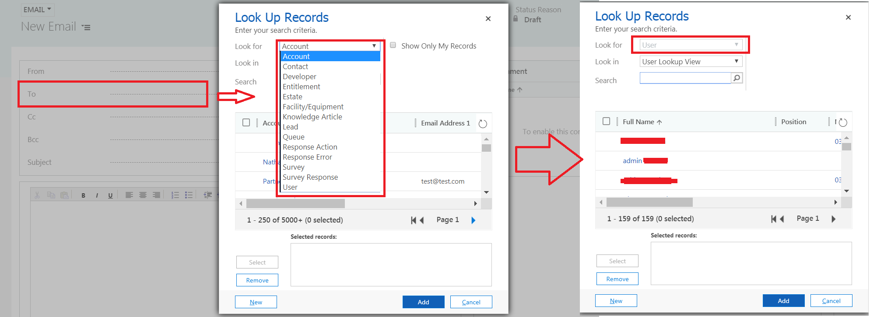Open the User Lookup View dropdown
Viewport: 870px width, 317px height.
(691, 62)
